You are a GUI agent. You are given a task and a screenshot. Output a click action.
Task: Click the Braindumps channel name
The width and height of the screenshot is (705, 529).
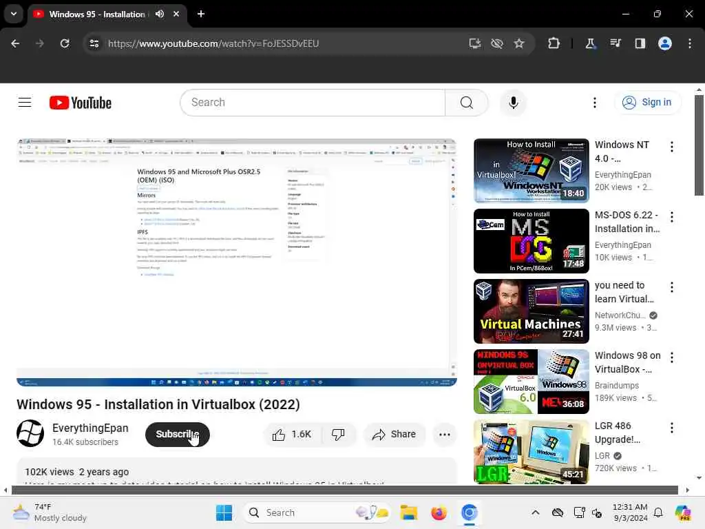[617, 386]
